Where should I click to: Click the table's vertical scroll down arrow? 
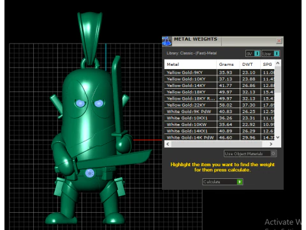point(277,137)
